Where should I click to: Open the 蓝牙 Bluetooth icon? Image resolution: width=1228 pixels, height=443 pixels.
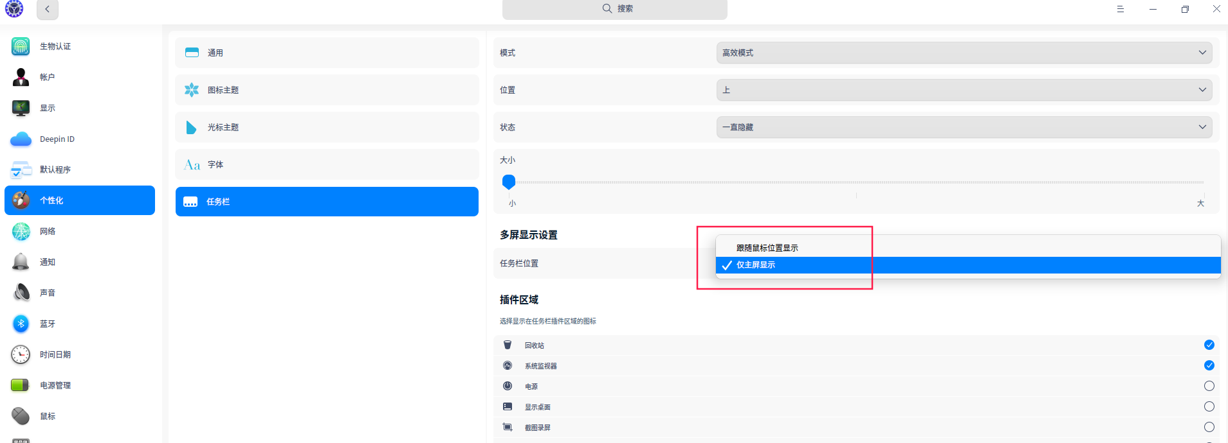pos(21,324)
